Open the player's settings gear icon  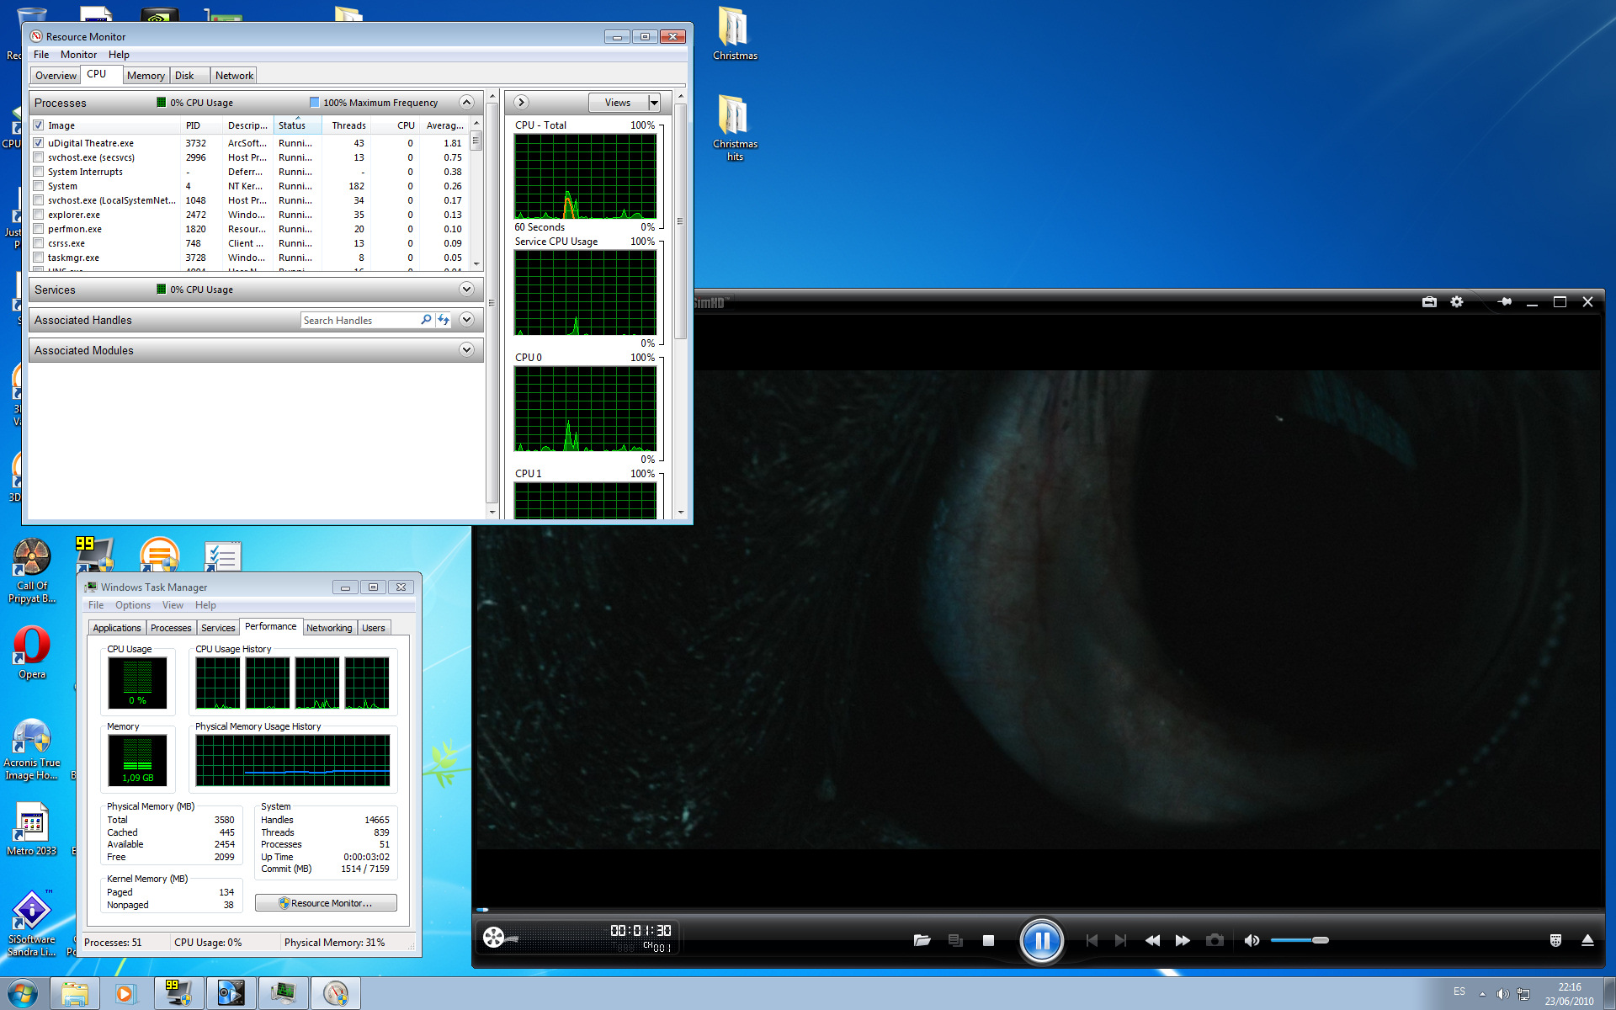click(x=1457, y=301)
